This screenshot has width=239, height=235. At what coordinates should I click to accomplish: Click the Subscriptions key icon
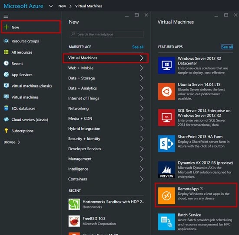click(6, 130)
